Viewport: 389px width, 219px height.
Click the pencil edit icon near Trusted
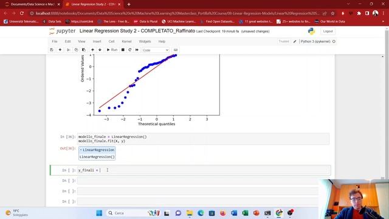[295, 41]
